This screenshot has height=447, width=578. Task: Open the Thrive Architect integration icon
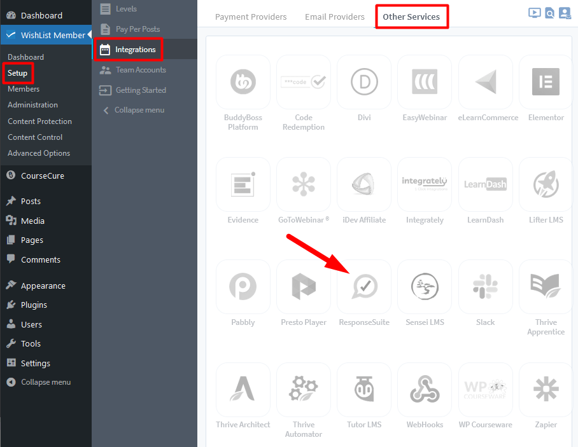click(x=243, y=390)
